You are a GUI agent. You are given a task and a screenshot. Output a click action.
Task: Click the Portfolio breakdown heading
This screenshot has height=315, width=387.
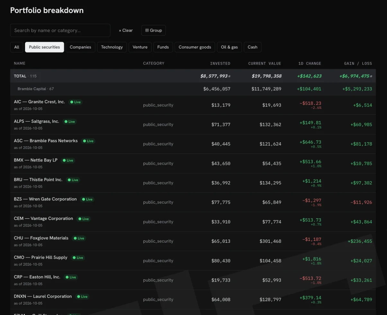click(47, 10)
